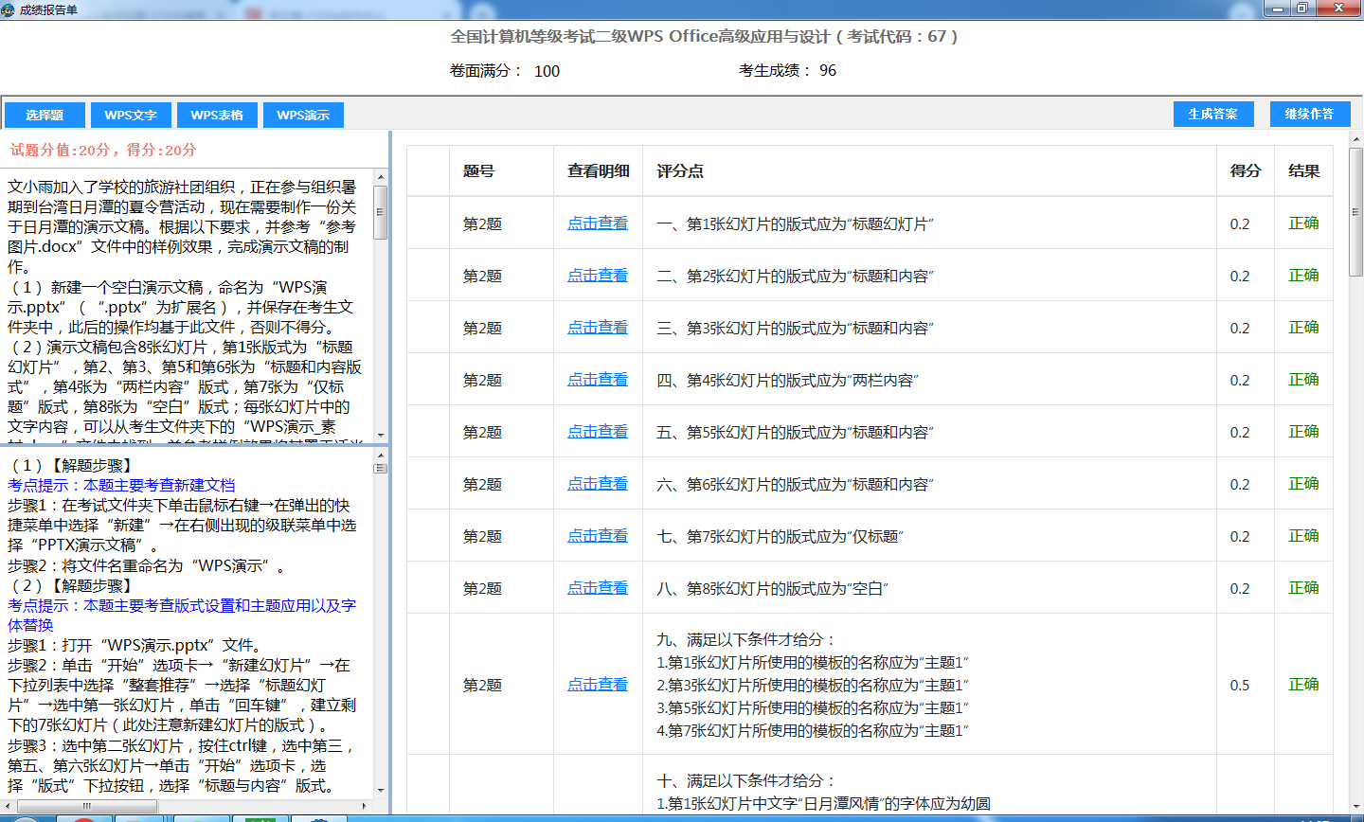Click up arrow of 解题步骤 panel scrollbar

pos(381,455)
